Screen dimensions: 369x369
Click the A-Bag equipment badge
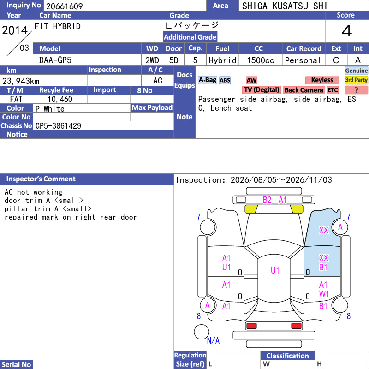pyautogui.click(x=207, y=80)
